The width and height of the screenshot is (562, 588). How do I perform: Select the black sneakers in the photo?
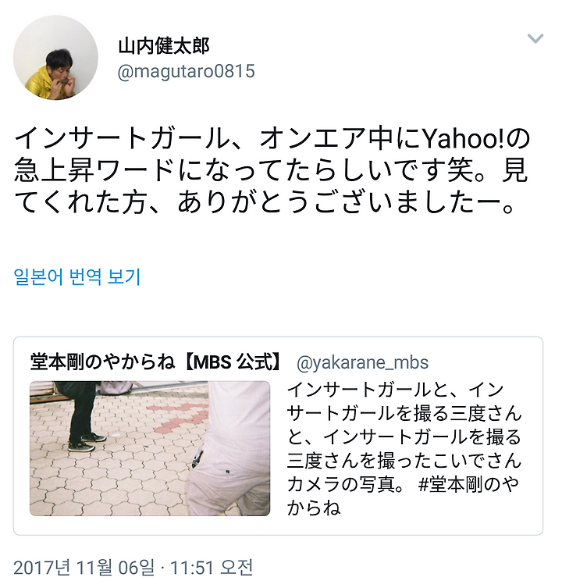pos(86,443)
